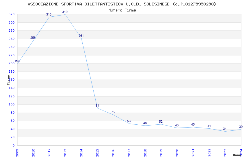This screenshot has width=244, height=158.
Task: Click the data label 34
Action: (x=225, y=129)
